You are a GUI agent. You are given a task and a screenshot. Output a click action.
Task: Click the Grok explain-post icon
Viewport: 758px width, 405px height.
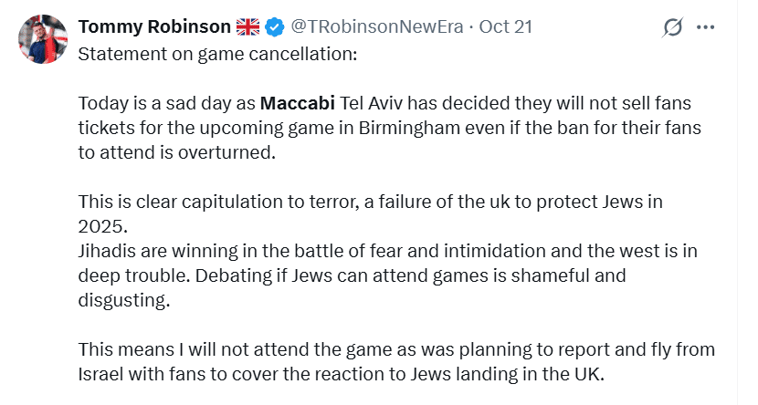(673, 28)
